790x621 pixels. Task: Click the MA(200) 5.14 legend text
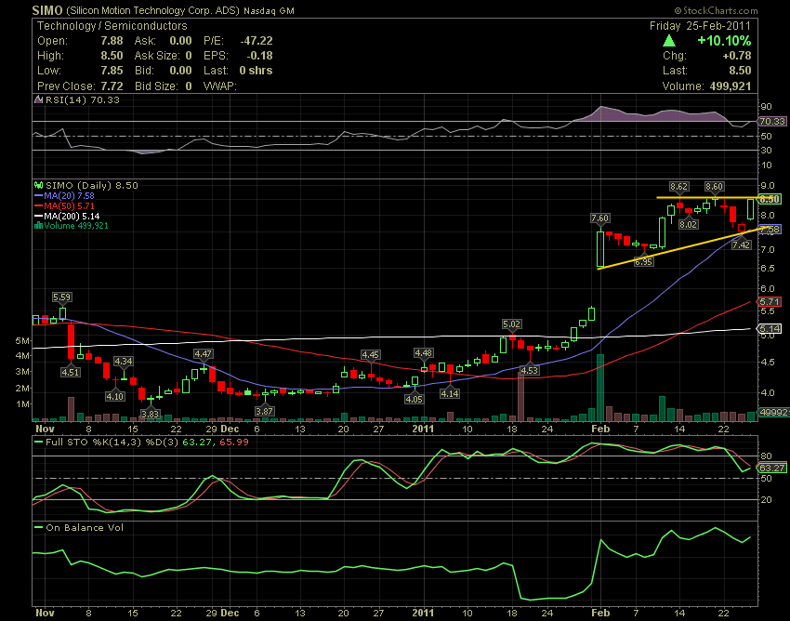72,216
